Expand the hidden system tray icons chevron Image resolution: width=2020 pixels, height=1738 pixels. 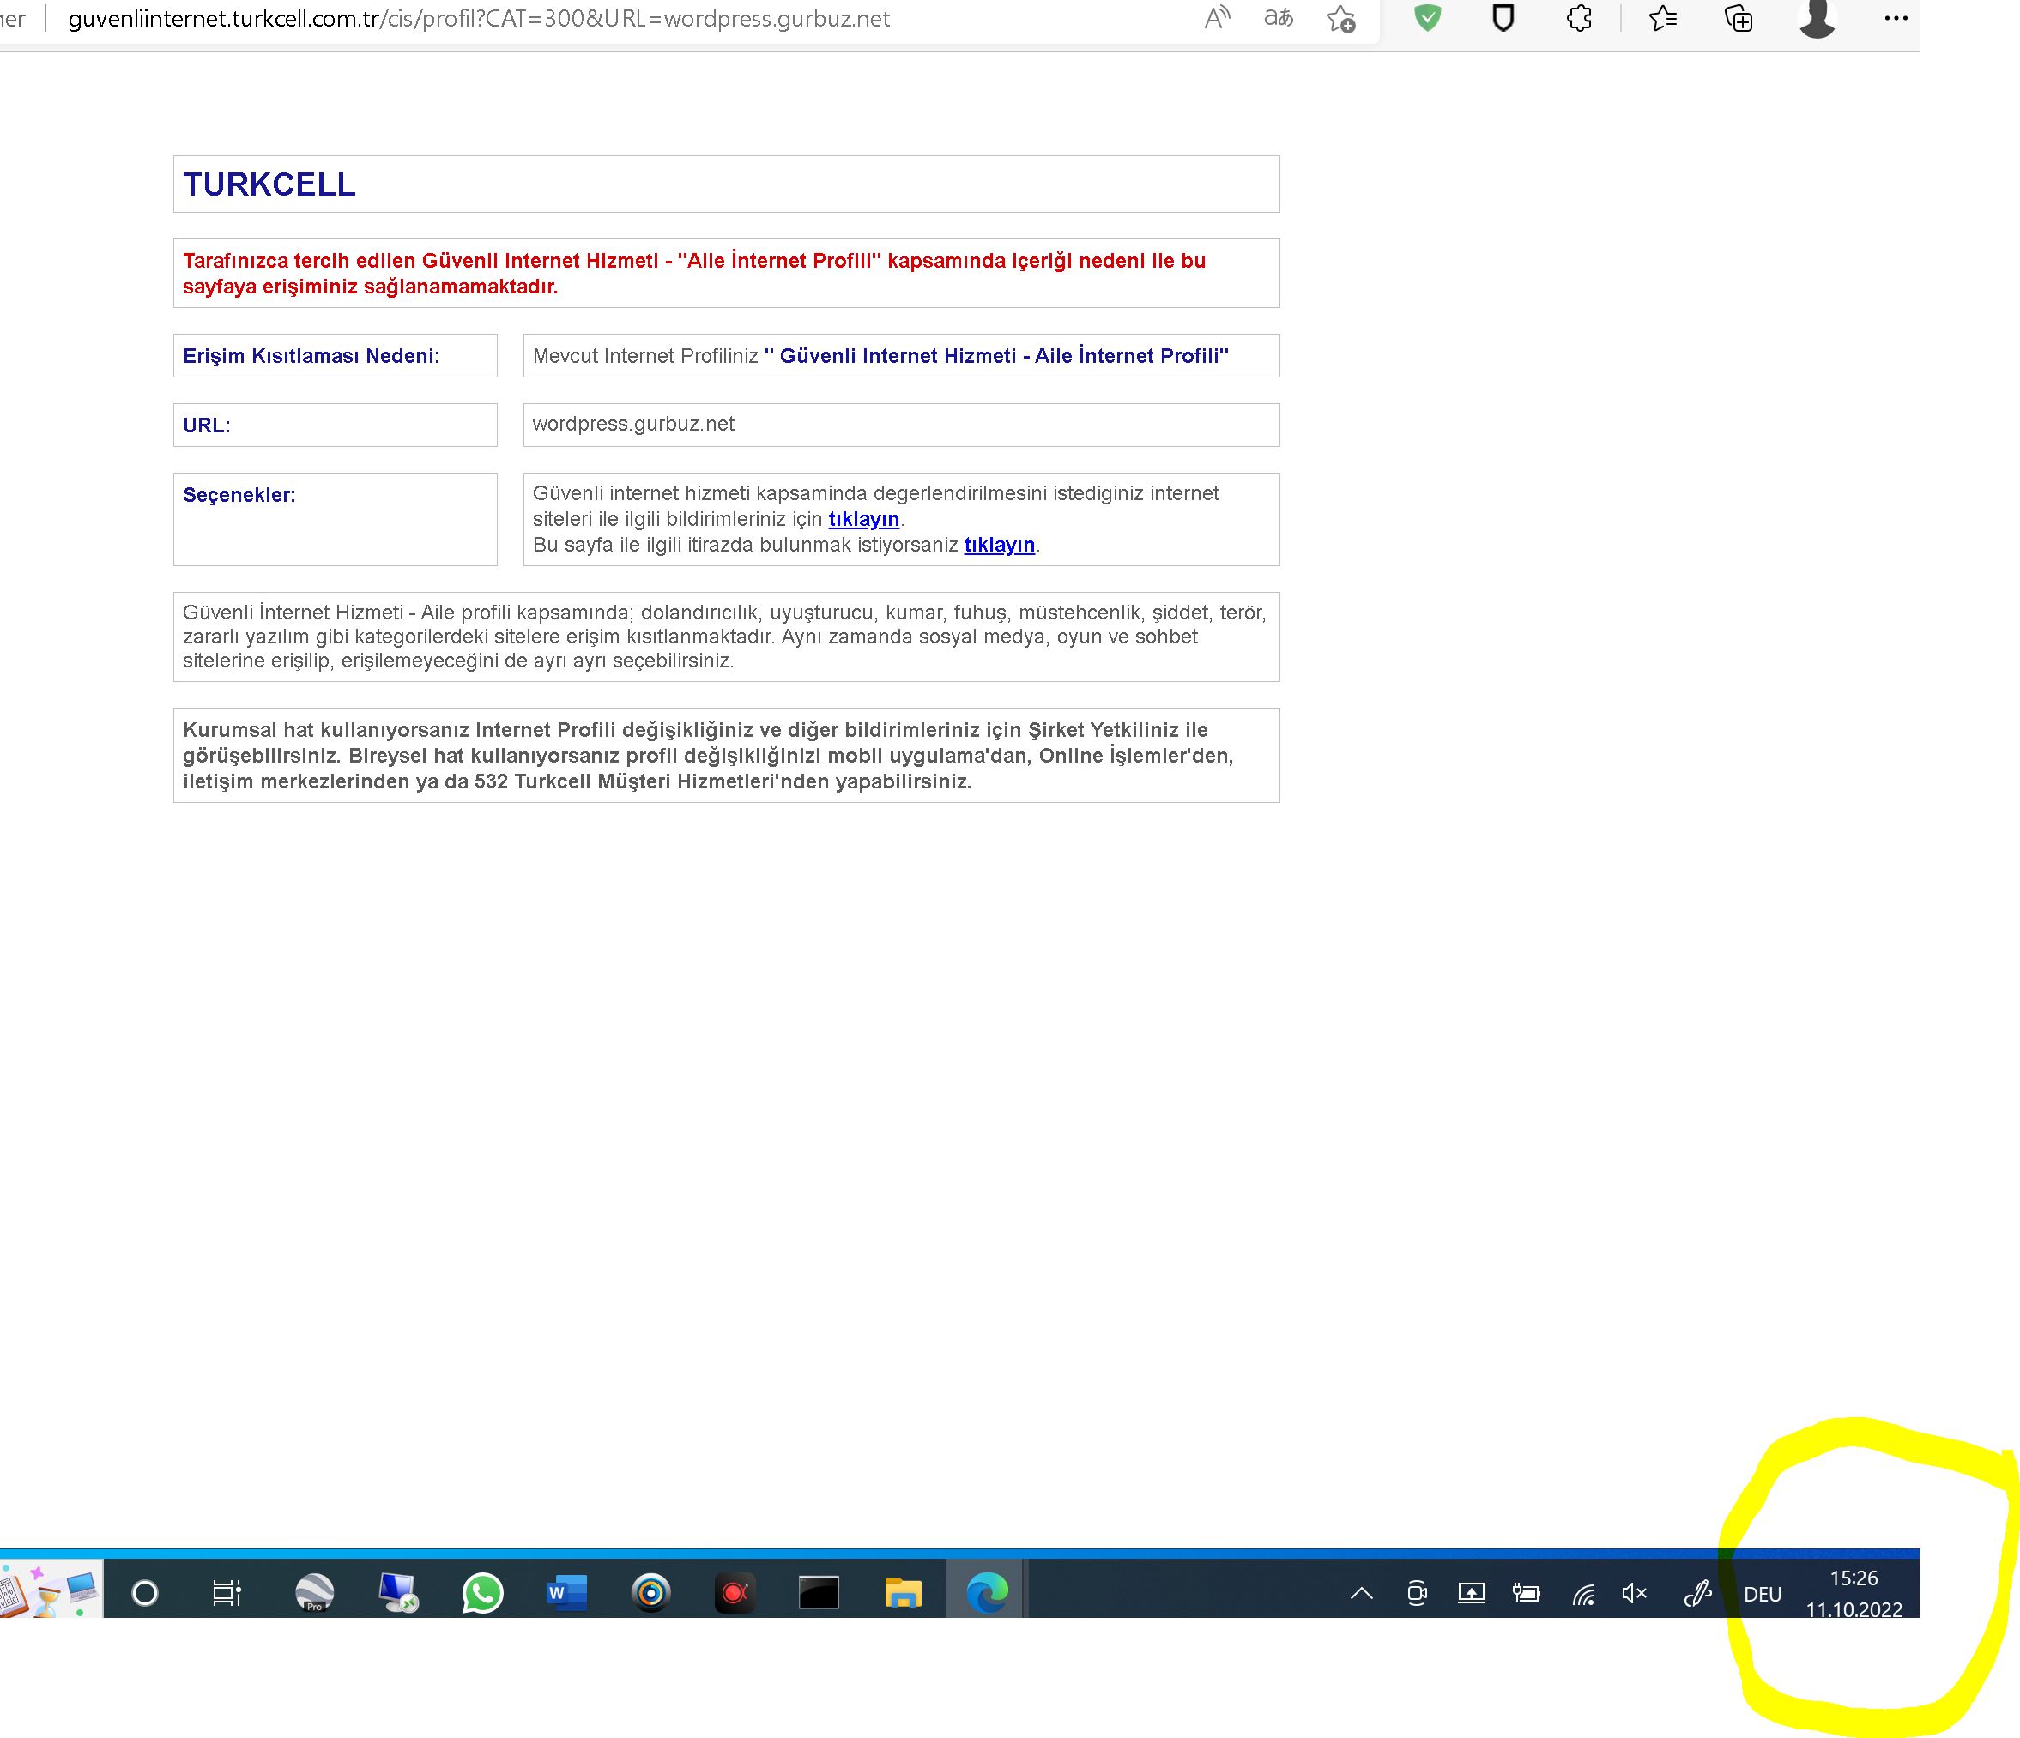pyautogui.click(x=1361, y=1593)
